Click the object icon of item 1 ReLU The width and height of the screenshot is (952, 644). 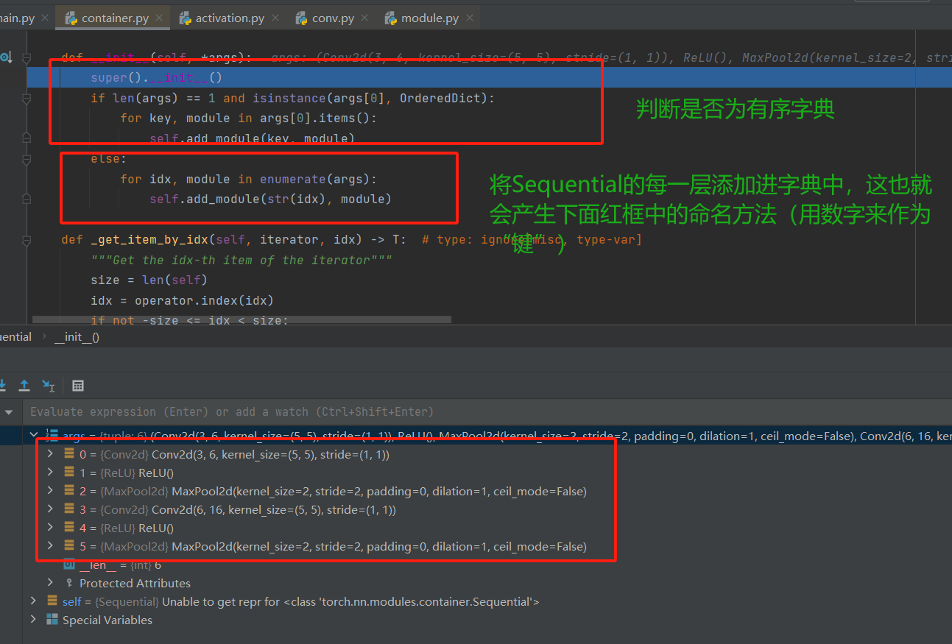[69, 473]
